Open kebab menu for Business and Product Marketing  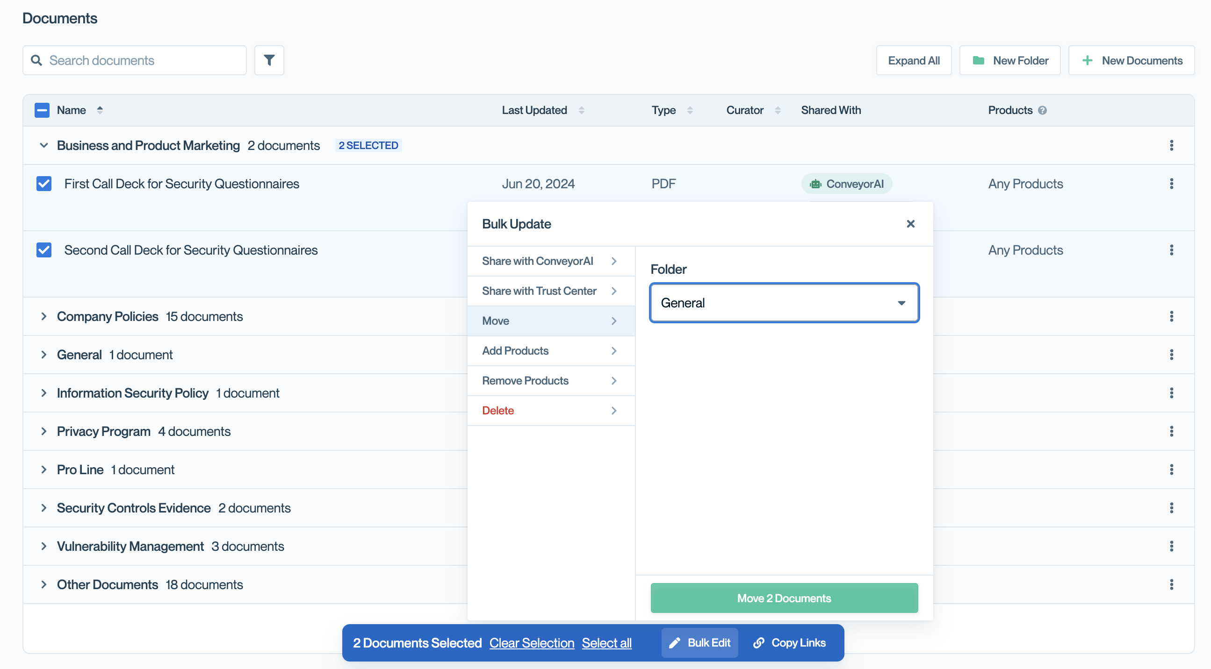click(1171, 145)
